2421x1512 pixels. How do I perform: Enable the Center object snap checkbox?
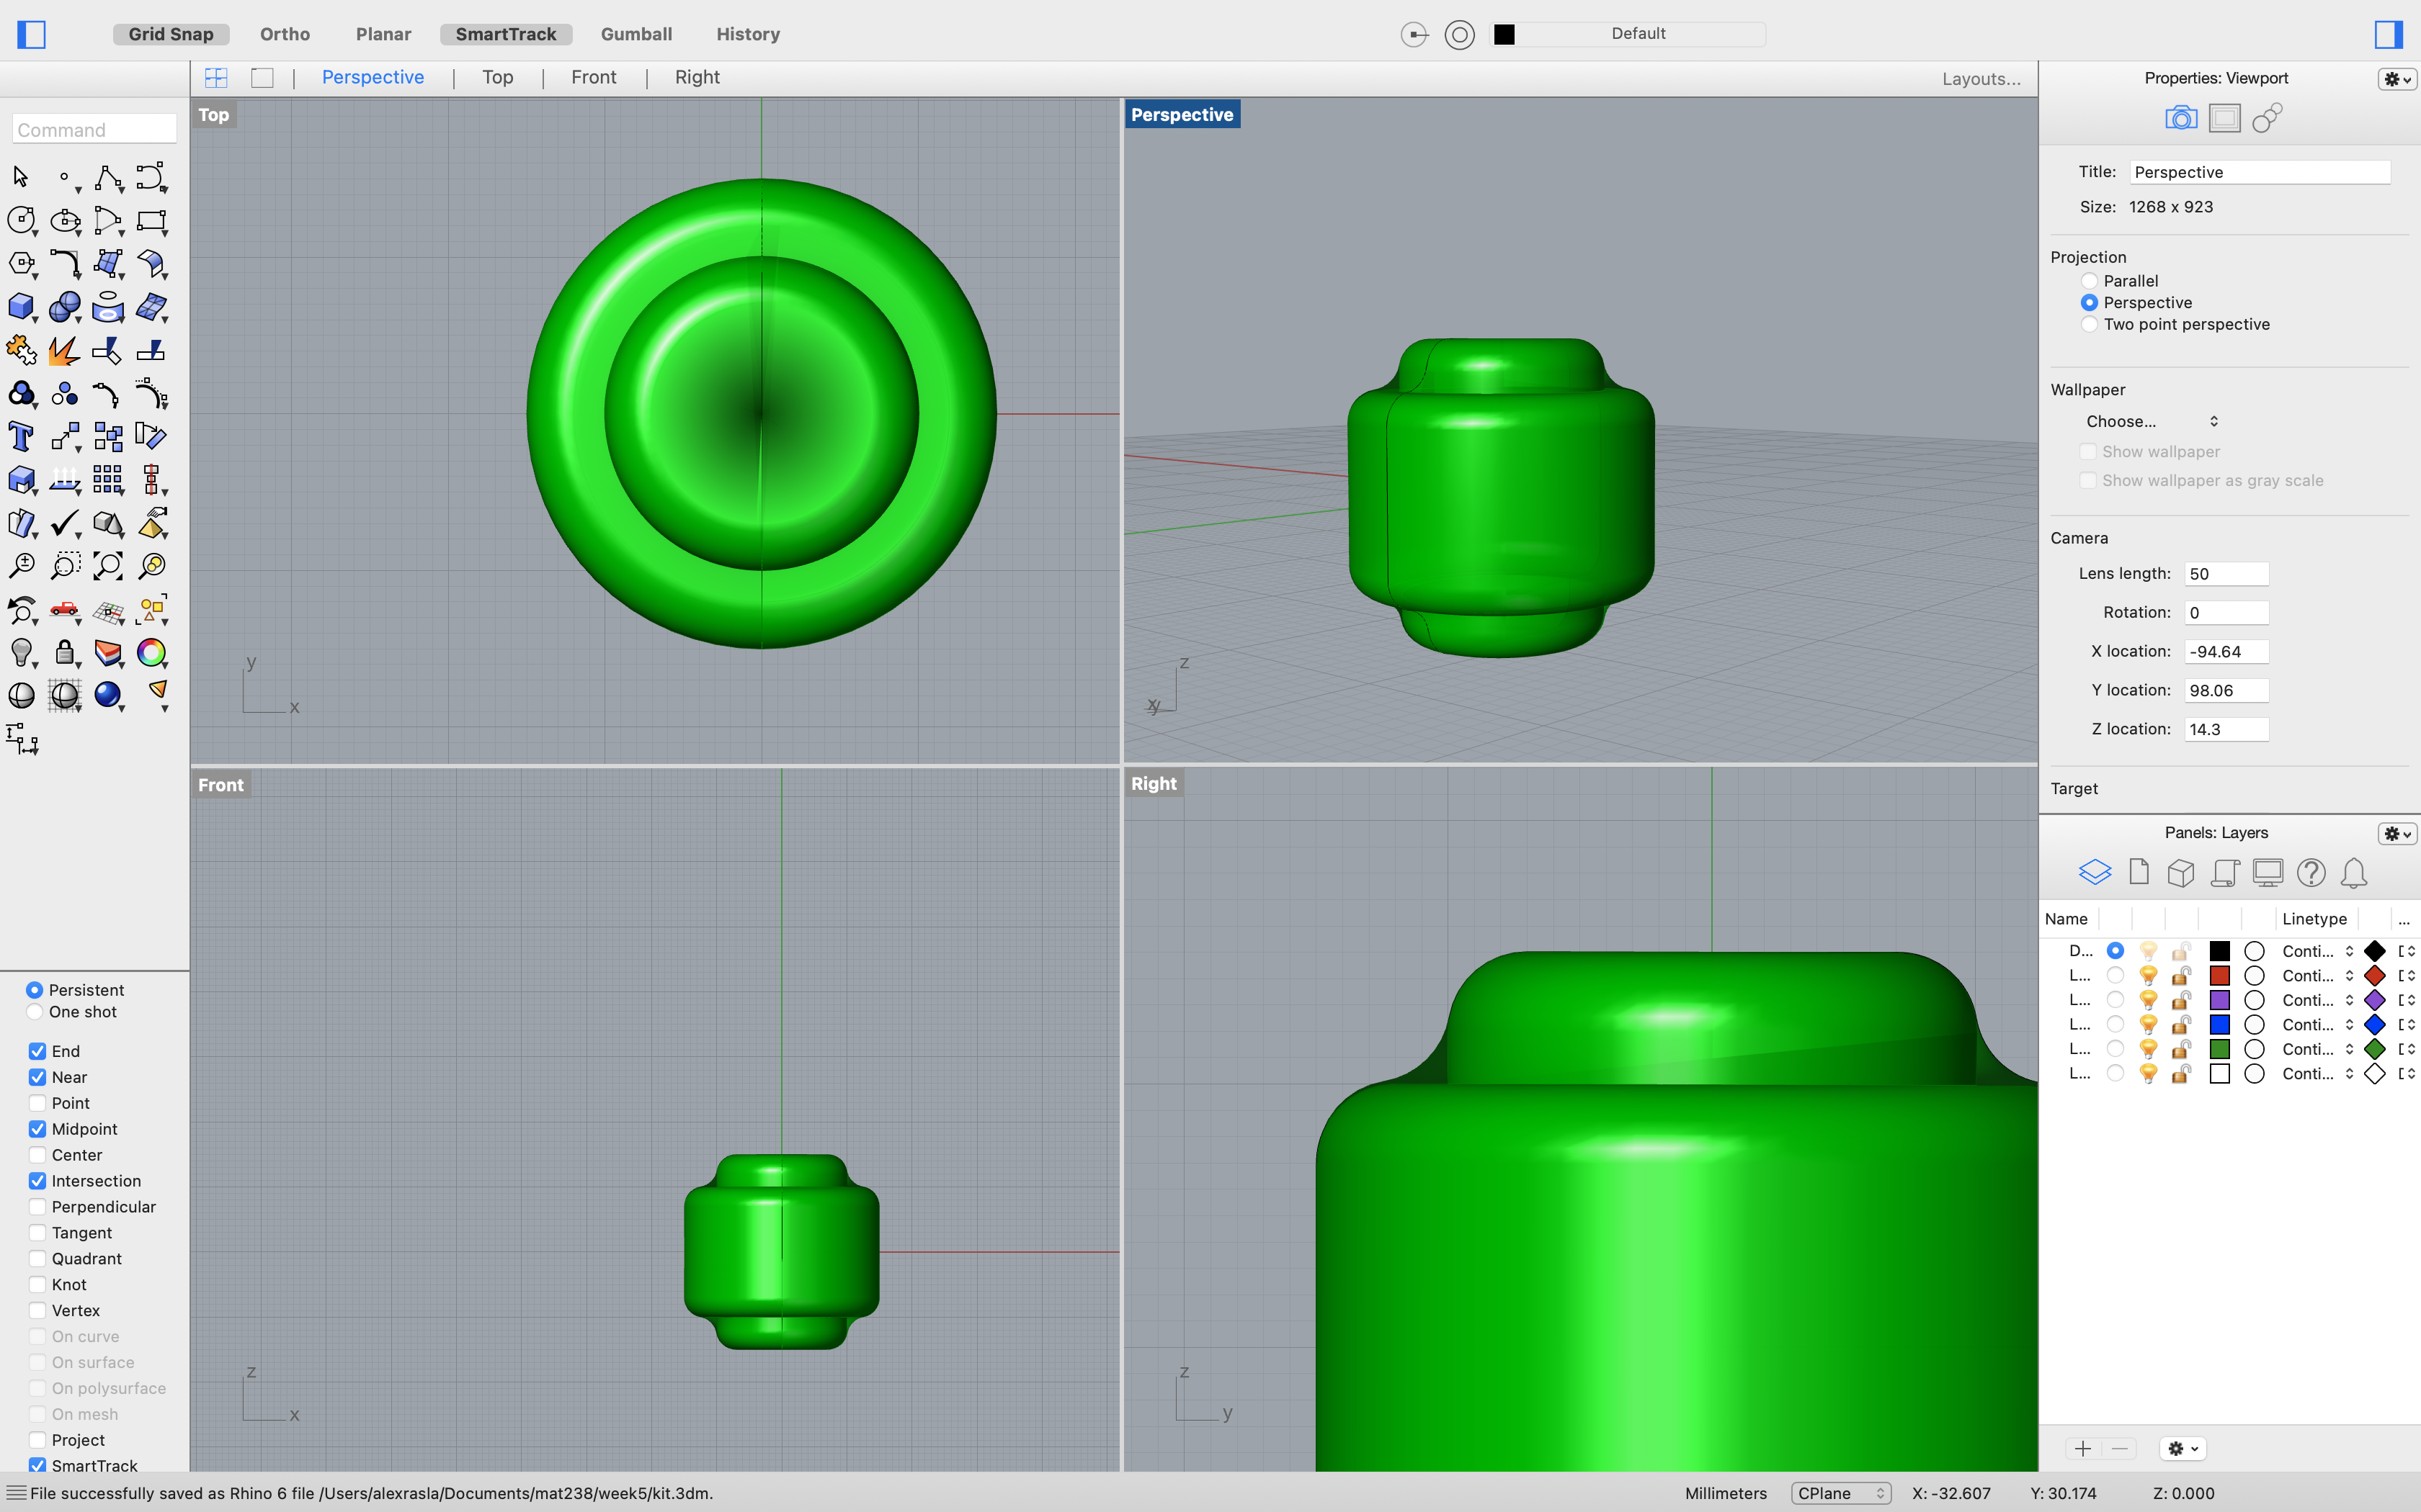tap(37, 1155)
